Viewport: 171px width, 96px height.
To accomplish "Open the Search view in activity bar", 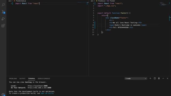I will click(x=3, y=5).
